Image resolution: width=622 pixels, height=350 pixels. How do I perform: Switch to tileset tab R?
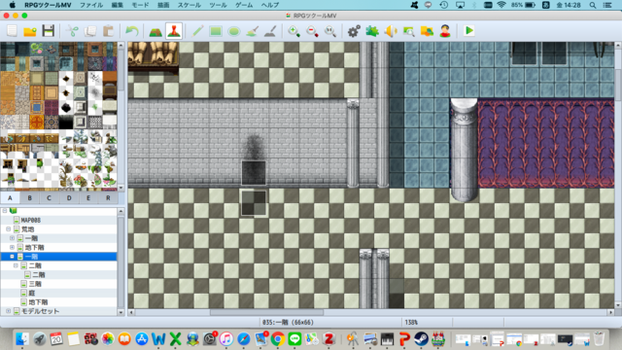[108, 197]
